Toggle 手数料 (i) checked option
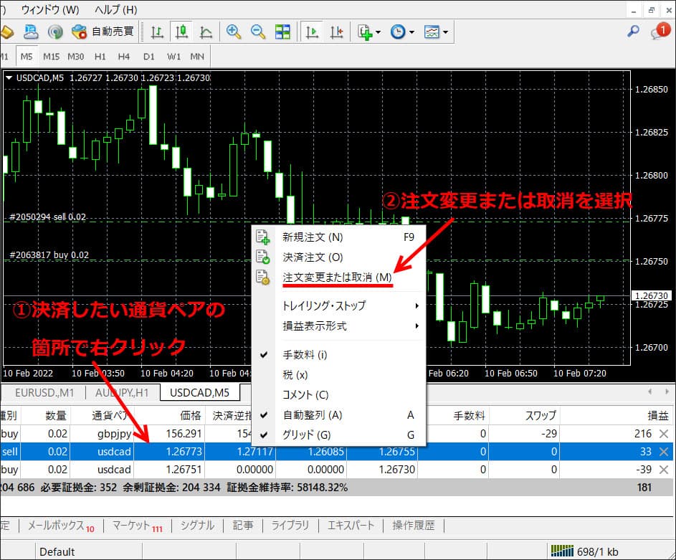This screenshot has height=560, width=676. (305, 354)
